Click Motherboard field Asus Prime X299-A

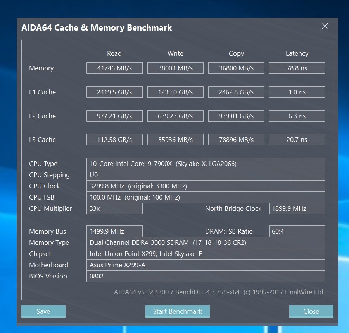(x=206, y=265)
